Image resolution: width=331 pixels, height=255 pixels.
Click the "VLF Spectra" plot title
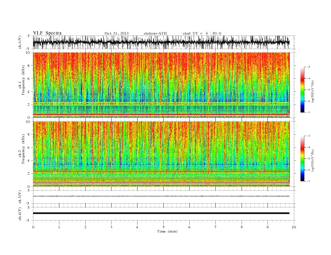47,33
